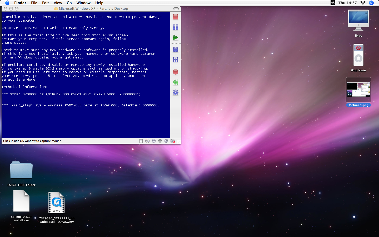Click the network adapter status icon

coord(154,141)
